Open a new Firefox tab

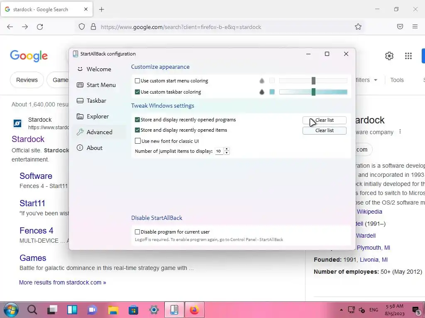click(102, 10)
